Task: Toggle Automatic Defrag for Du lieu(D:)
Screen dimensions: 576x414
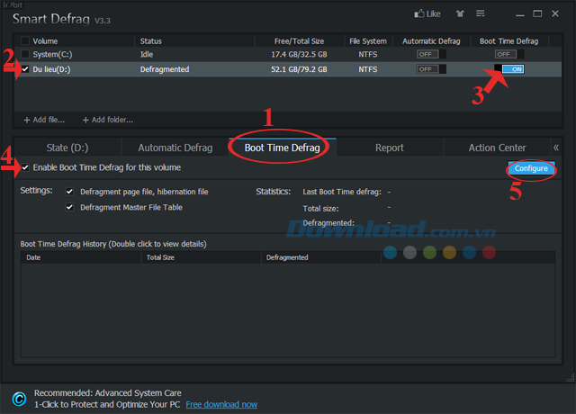Action: click(x=431, y=69)
